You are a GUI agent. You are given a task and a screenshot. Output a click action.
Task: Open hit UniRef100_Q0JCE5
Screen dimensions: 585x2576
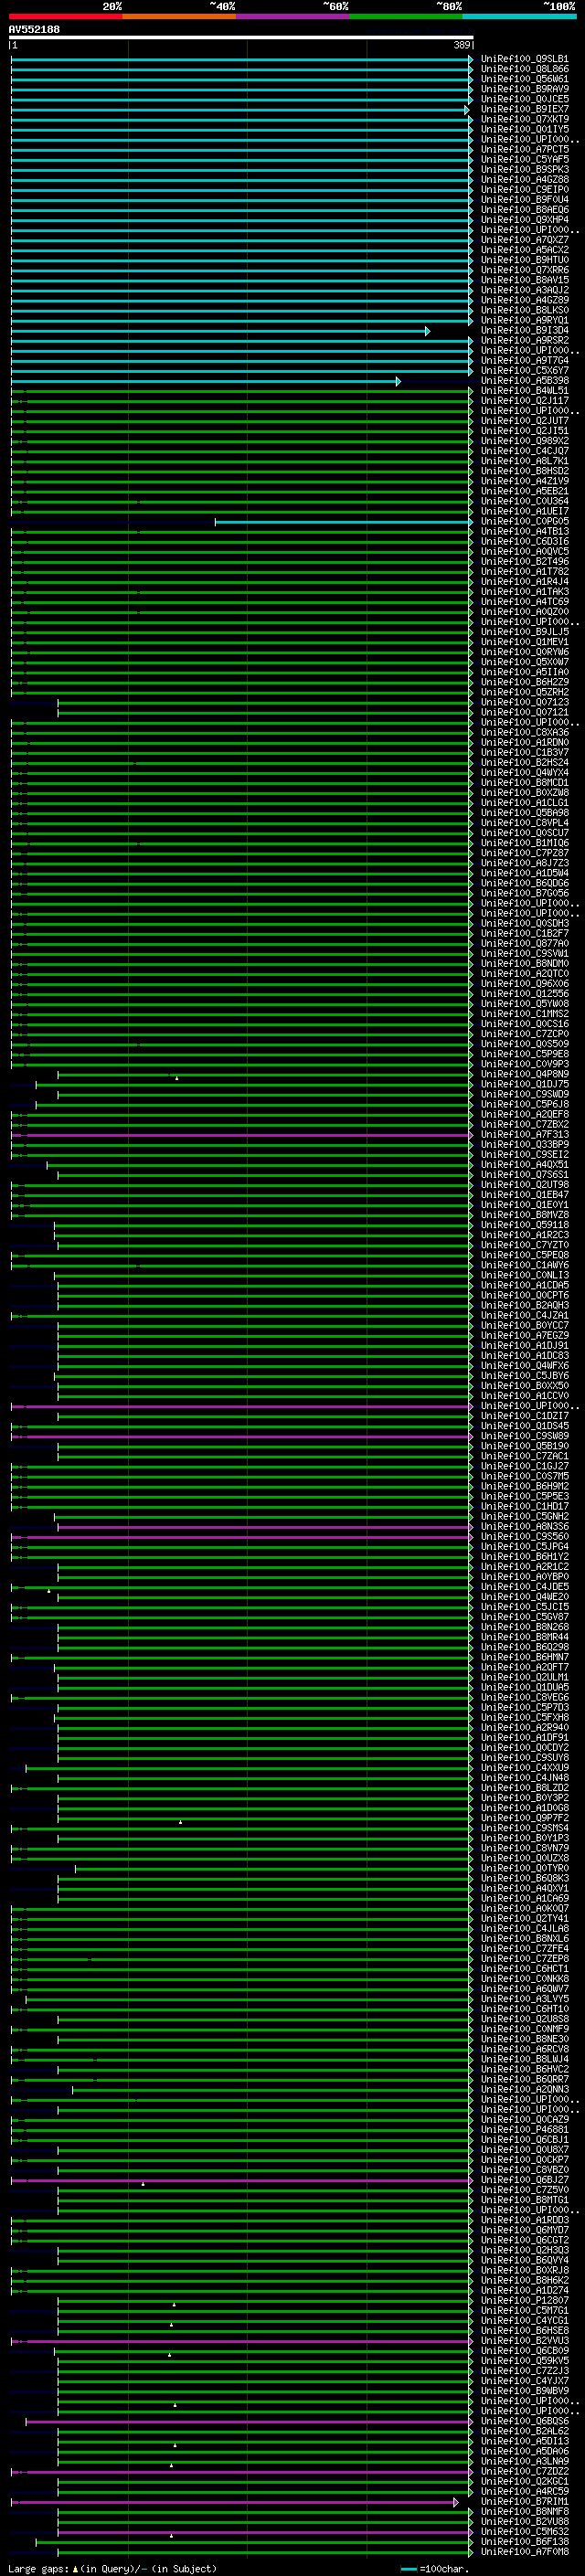coord(525,99)
